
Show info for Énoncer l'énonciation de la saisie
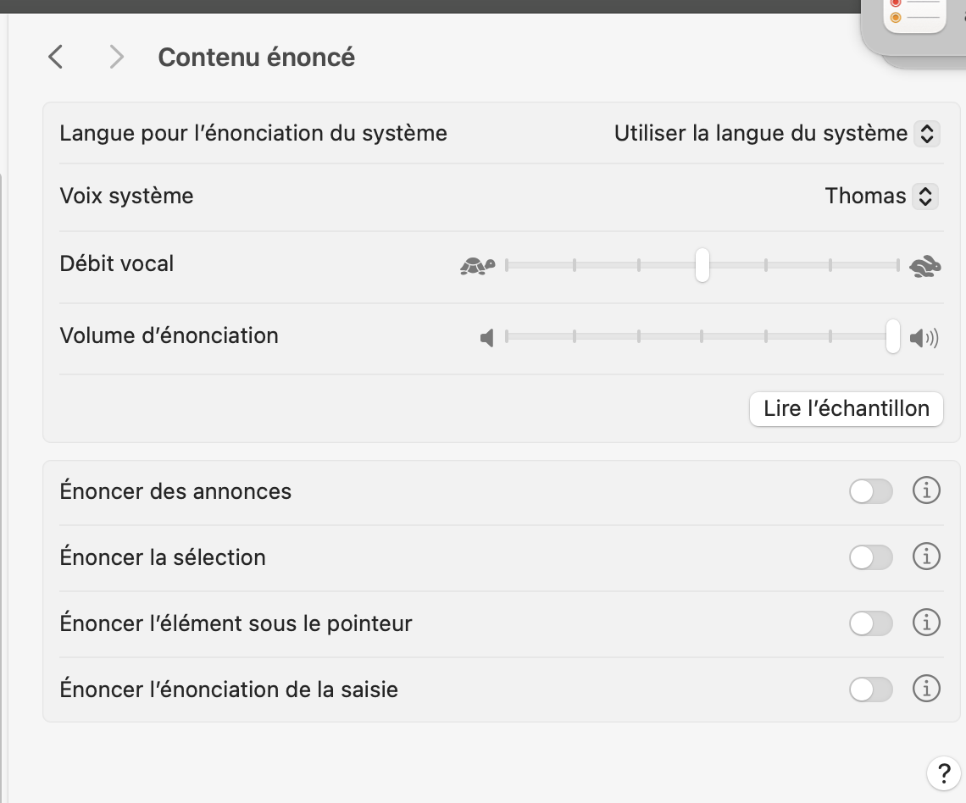point(926,689)
